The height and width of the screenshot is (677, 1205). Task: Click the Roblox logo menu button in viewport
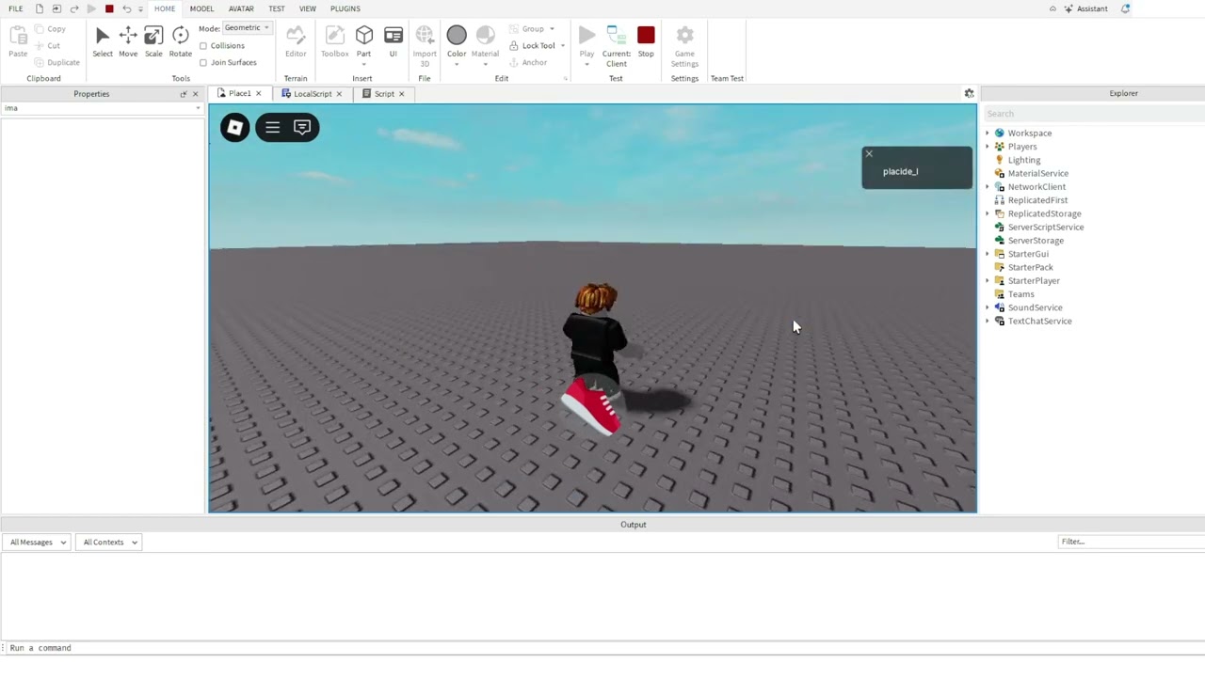[x=234, y=128]
